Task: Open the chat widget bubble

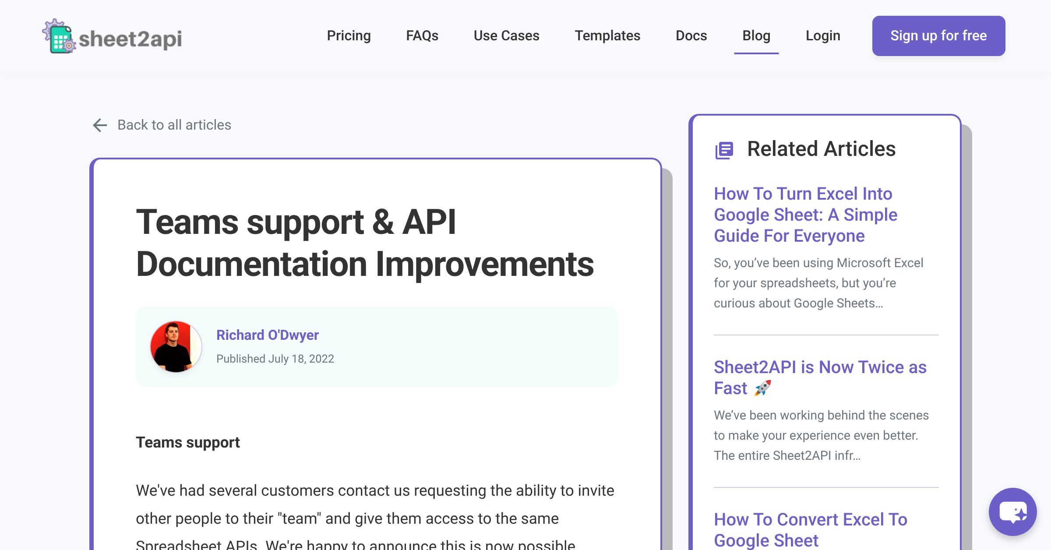Action: [1012, 512]
